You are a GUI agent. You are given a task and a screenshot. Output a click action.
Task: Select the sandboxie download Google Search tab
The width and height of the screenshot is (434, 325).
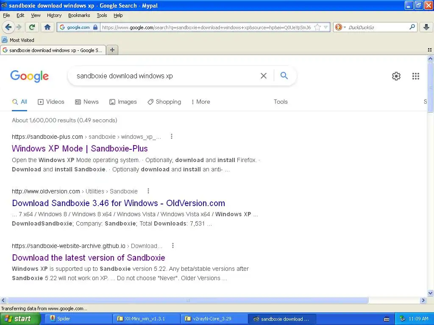[x=53, y=50]
